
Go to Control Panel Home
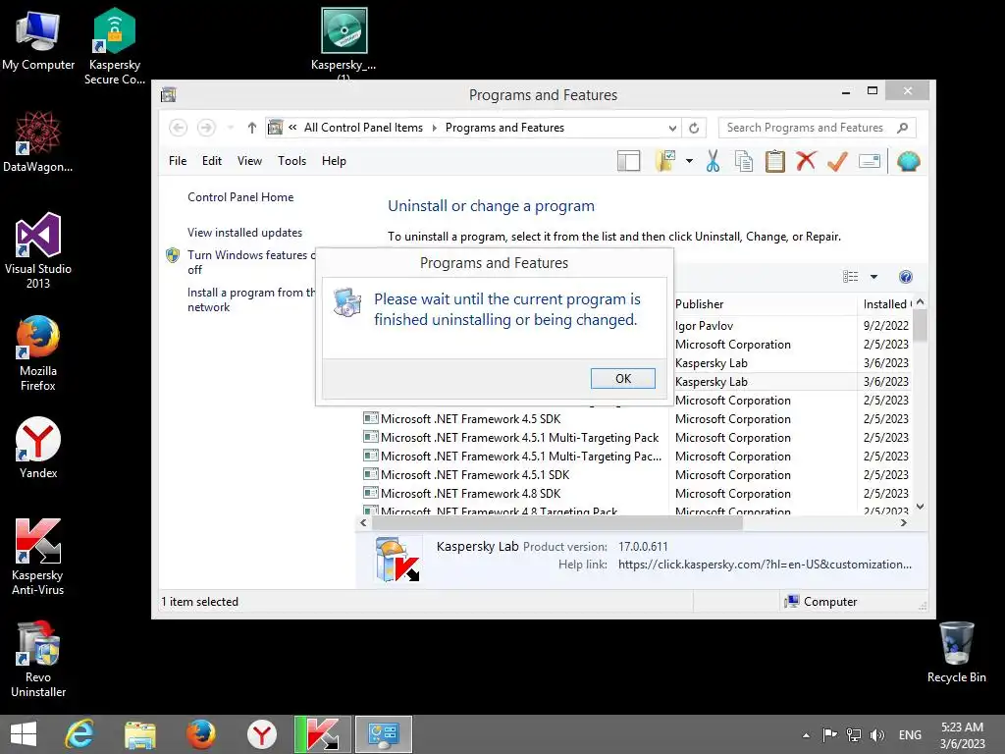(x=240, y=197)
